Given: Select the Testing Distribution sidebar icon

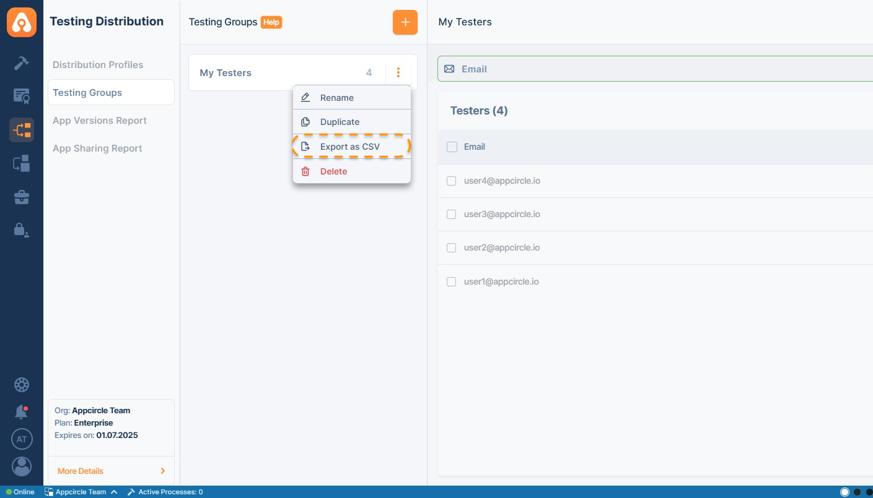Looking at the screenshot, I should 22,130.
